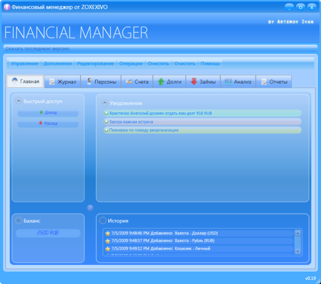This screenshot has height=284, width=321.
Task: Click the star icon on Доллар (USD) entry
Action: tap(108, 233)
